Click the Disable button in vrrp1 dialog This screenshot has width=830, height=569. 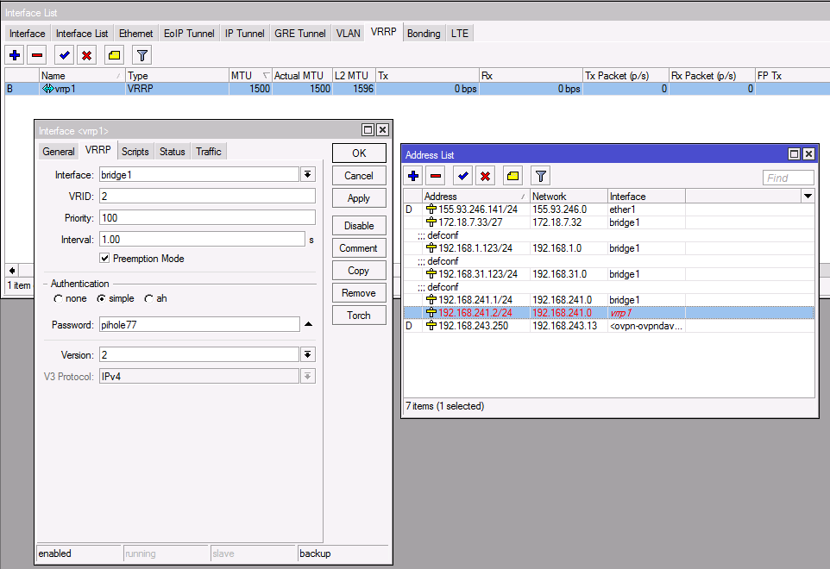359,225
